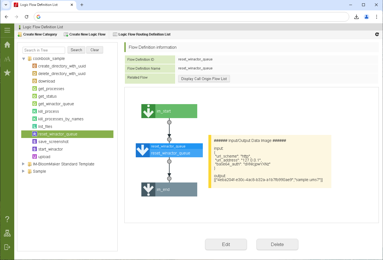Open a new browser tab
Image resolution: width=383 pixels, height=260 pixels.
coord(82,5)
